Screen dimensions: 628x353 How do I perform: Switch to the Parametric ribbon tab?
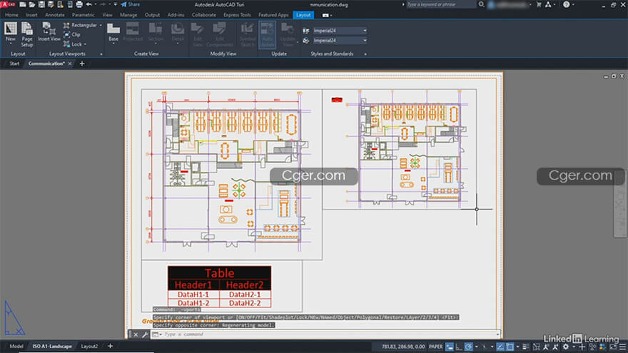click(83, 15)
